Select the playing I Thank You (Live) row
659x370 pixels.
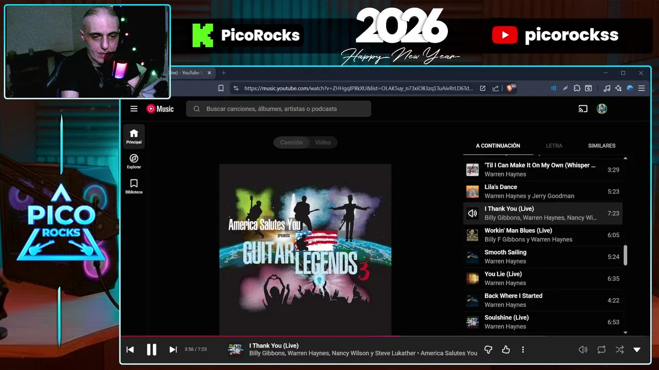tap(543, 213)
